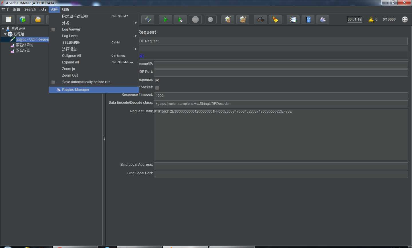The width and height of the screenshot is (412, 248).
Task: Select 察看结果树 in the tree
Action: (x=25, y=45)
